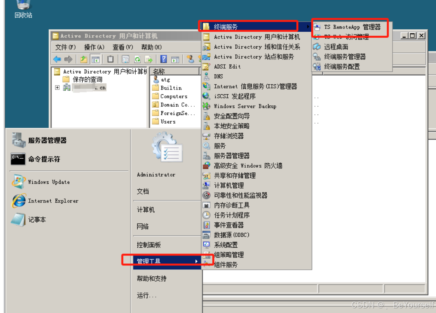Open 计算机管理
Image resolution: width=436 pixels, height=313 pixels.
tap(256, 185)
